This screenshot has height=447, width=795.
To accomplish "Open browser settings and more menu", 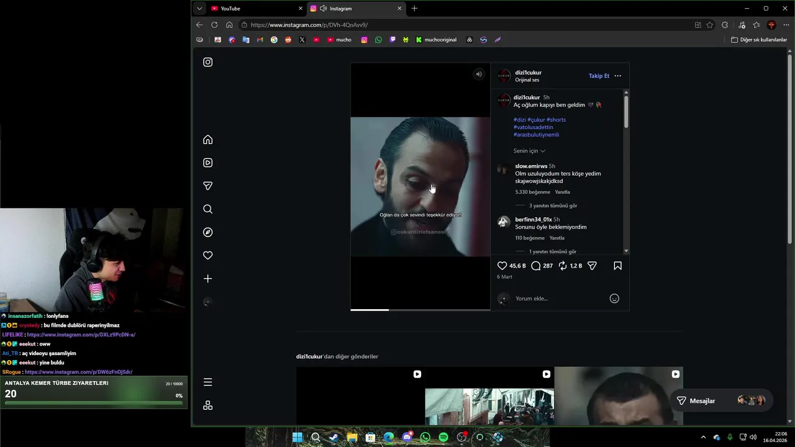I will point(786,25).
